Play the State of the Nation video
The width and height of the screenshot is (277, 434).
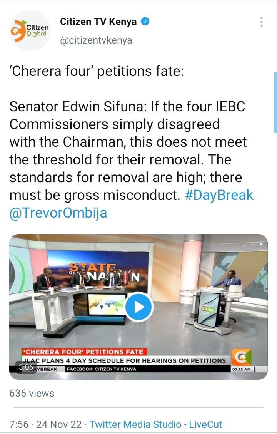138,307
